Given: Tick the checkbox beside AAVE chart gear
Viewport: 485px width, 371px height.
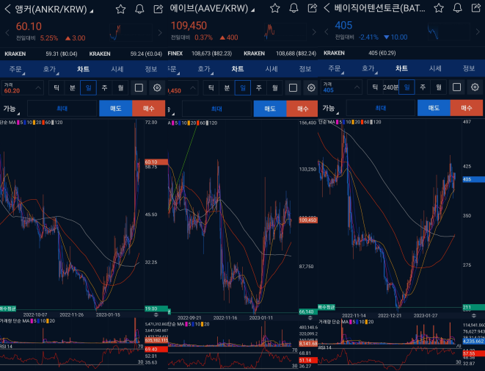Looking at the screenshot, I should pyautogui.click(x=292, y=87).
